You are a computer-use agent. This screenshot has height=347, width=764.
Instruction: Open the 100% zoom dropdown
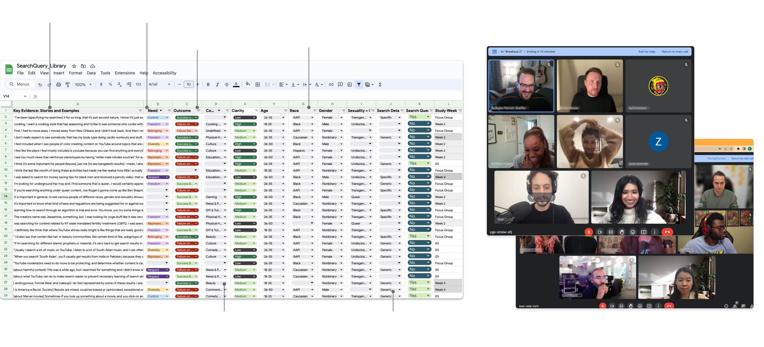83,85
